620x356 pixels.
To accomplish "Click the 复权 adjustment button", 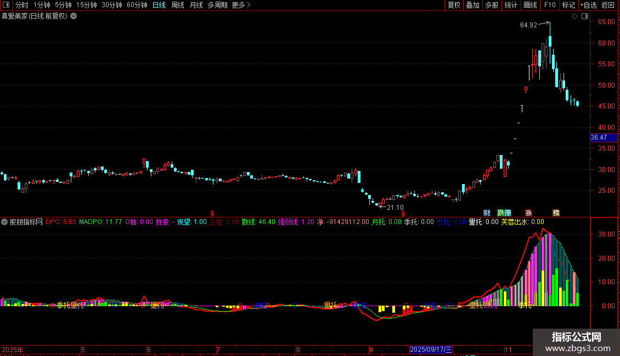I will (454, 5).
